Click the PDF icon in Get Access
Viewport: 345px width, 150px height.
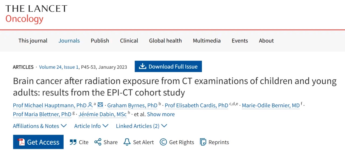[x=21, y=142]
